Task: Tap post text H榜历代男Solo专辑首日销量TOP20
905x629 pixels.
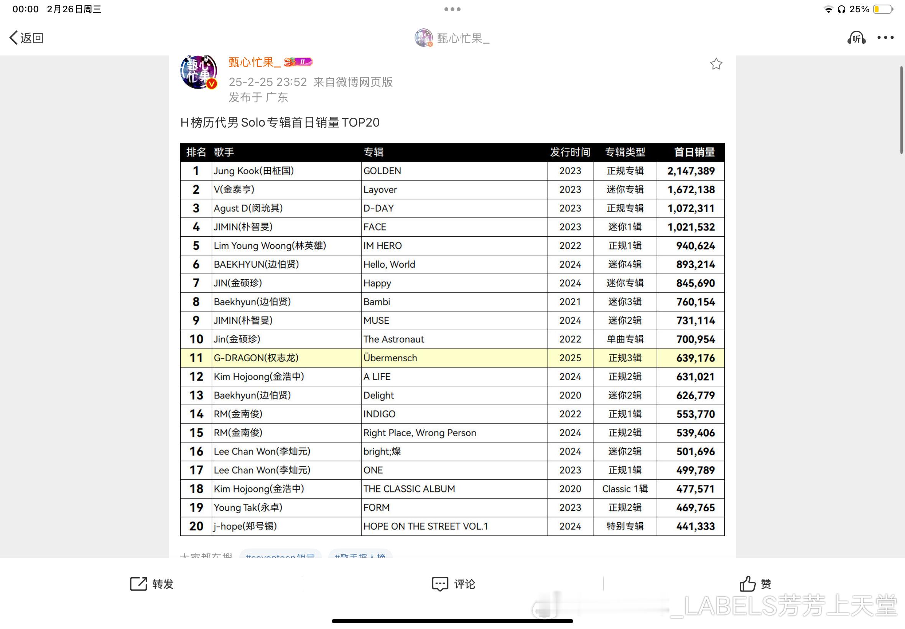Action: 280,122
